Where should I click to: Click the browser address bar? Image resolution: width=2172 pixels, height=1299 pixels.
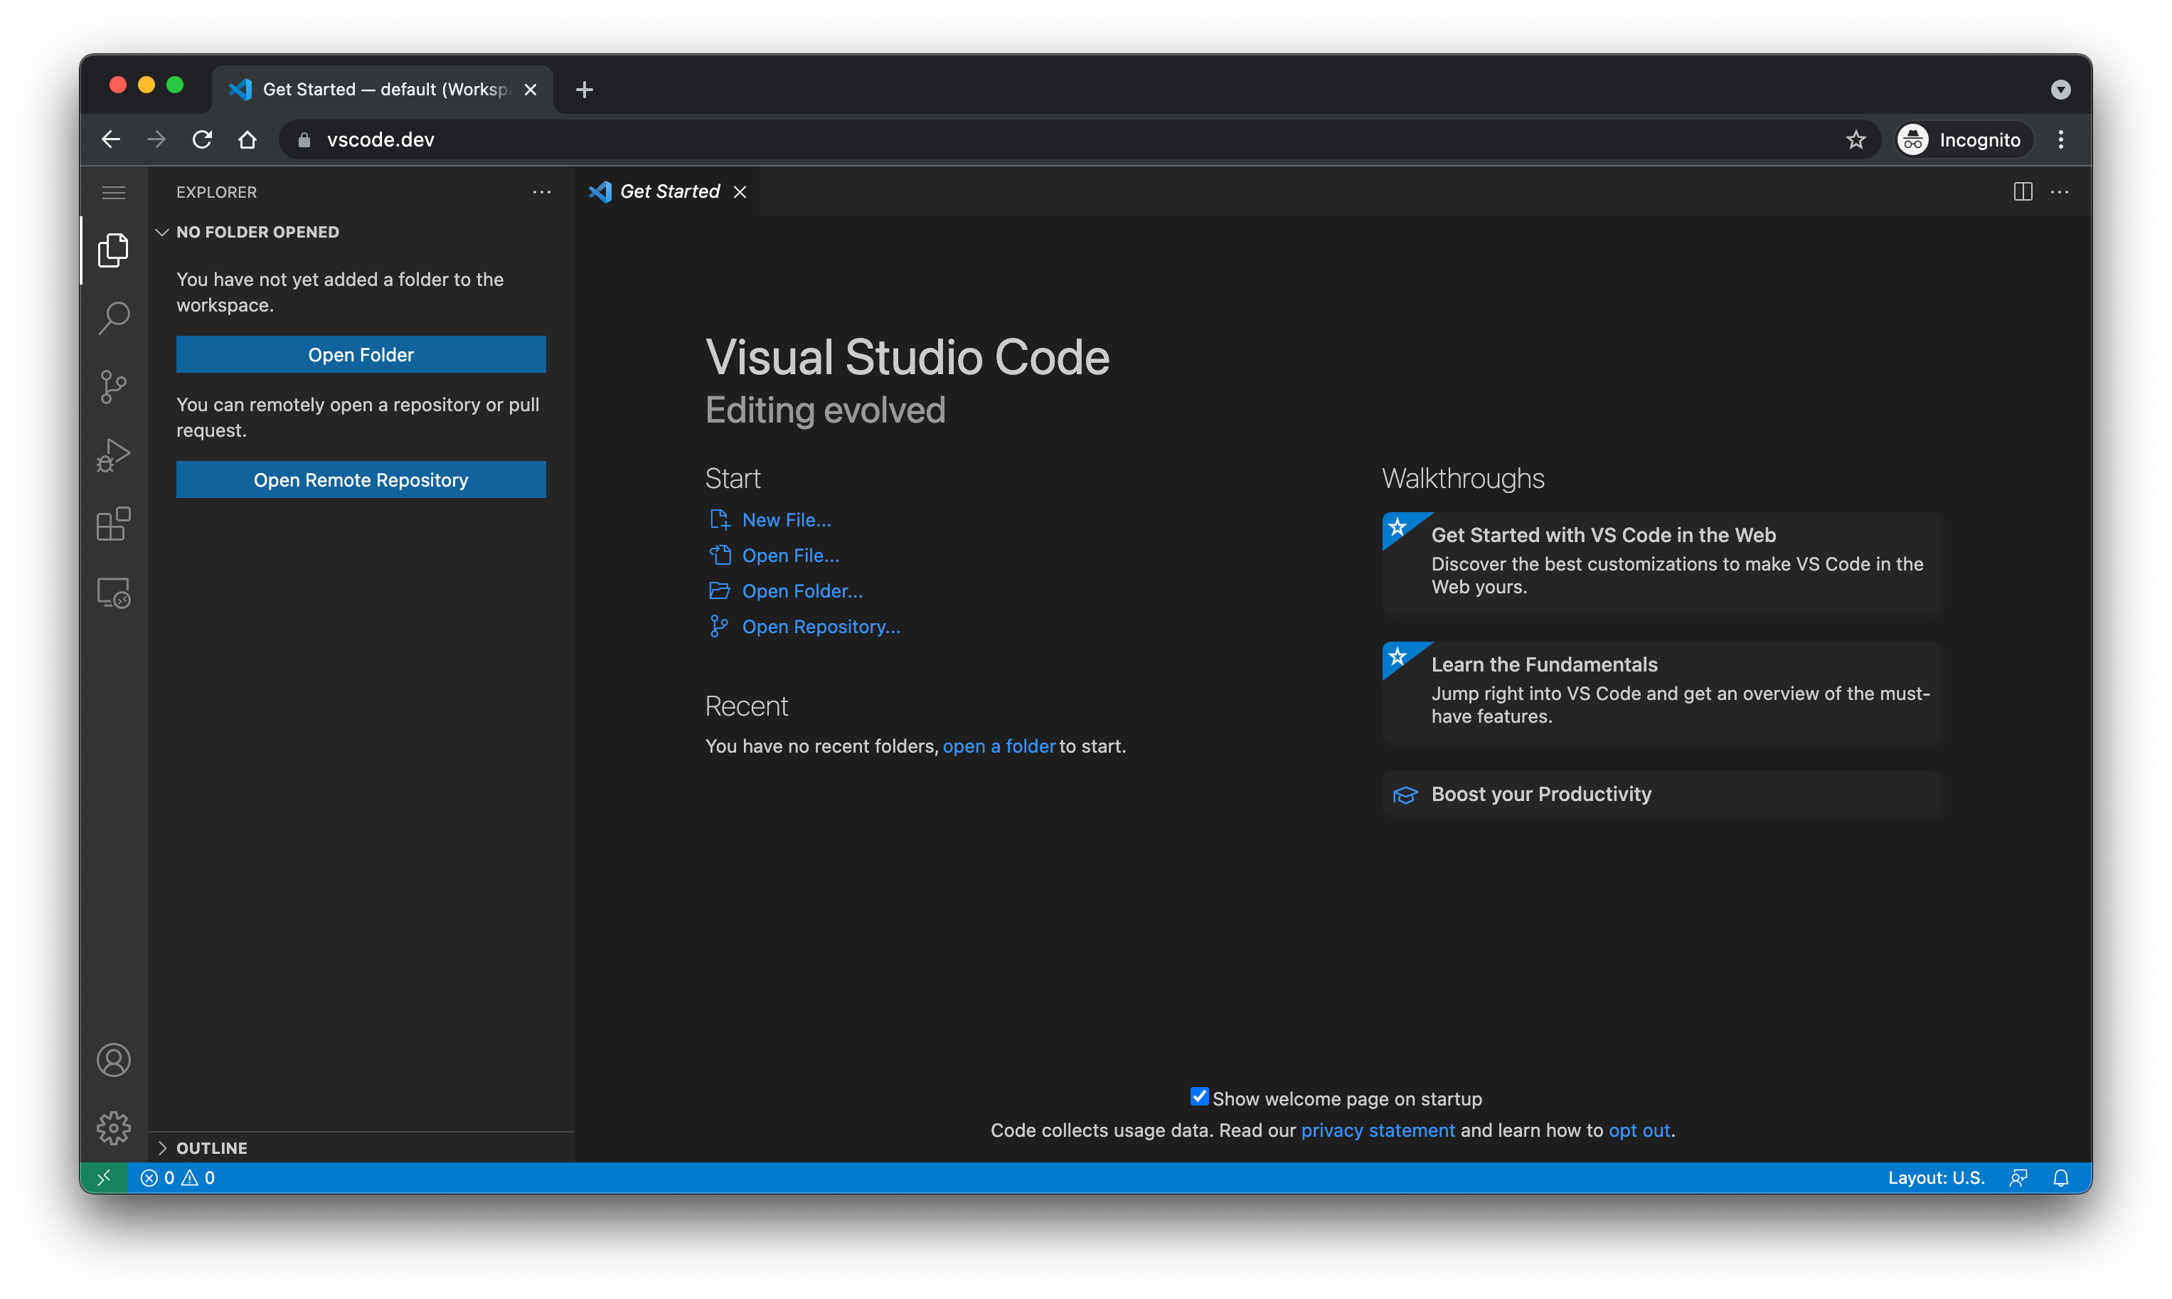[1050, 140]
